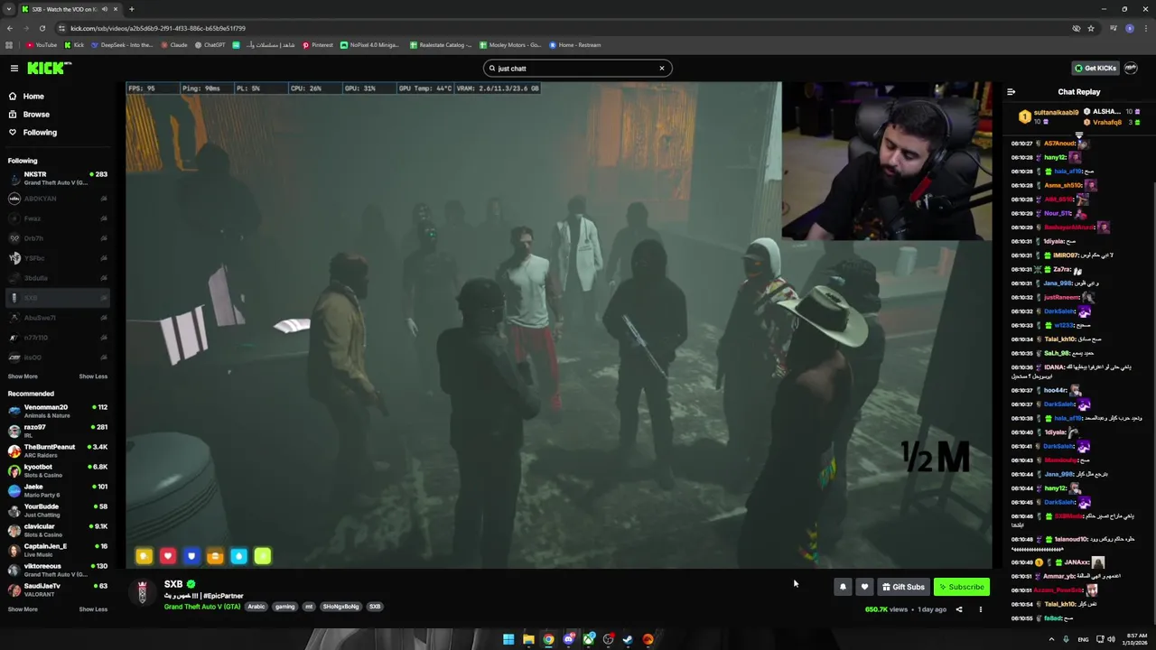1156x650 pixels.
Task: Open the hamburger sidebar menu
Action: click(14, 68)
